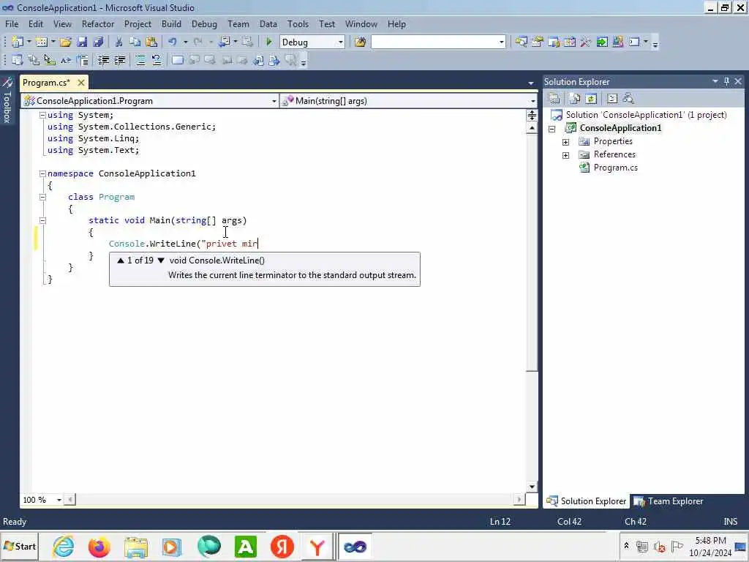This screenshot has height=562, width=749.
Task: Click the Navigate Backward icon
Action: point(224,42)
